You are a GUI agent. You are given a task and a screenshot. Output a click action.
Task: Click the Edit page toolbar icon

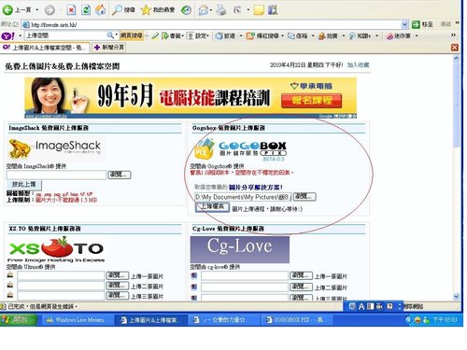[x=237, y=10]
